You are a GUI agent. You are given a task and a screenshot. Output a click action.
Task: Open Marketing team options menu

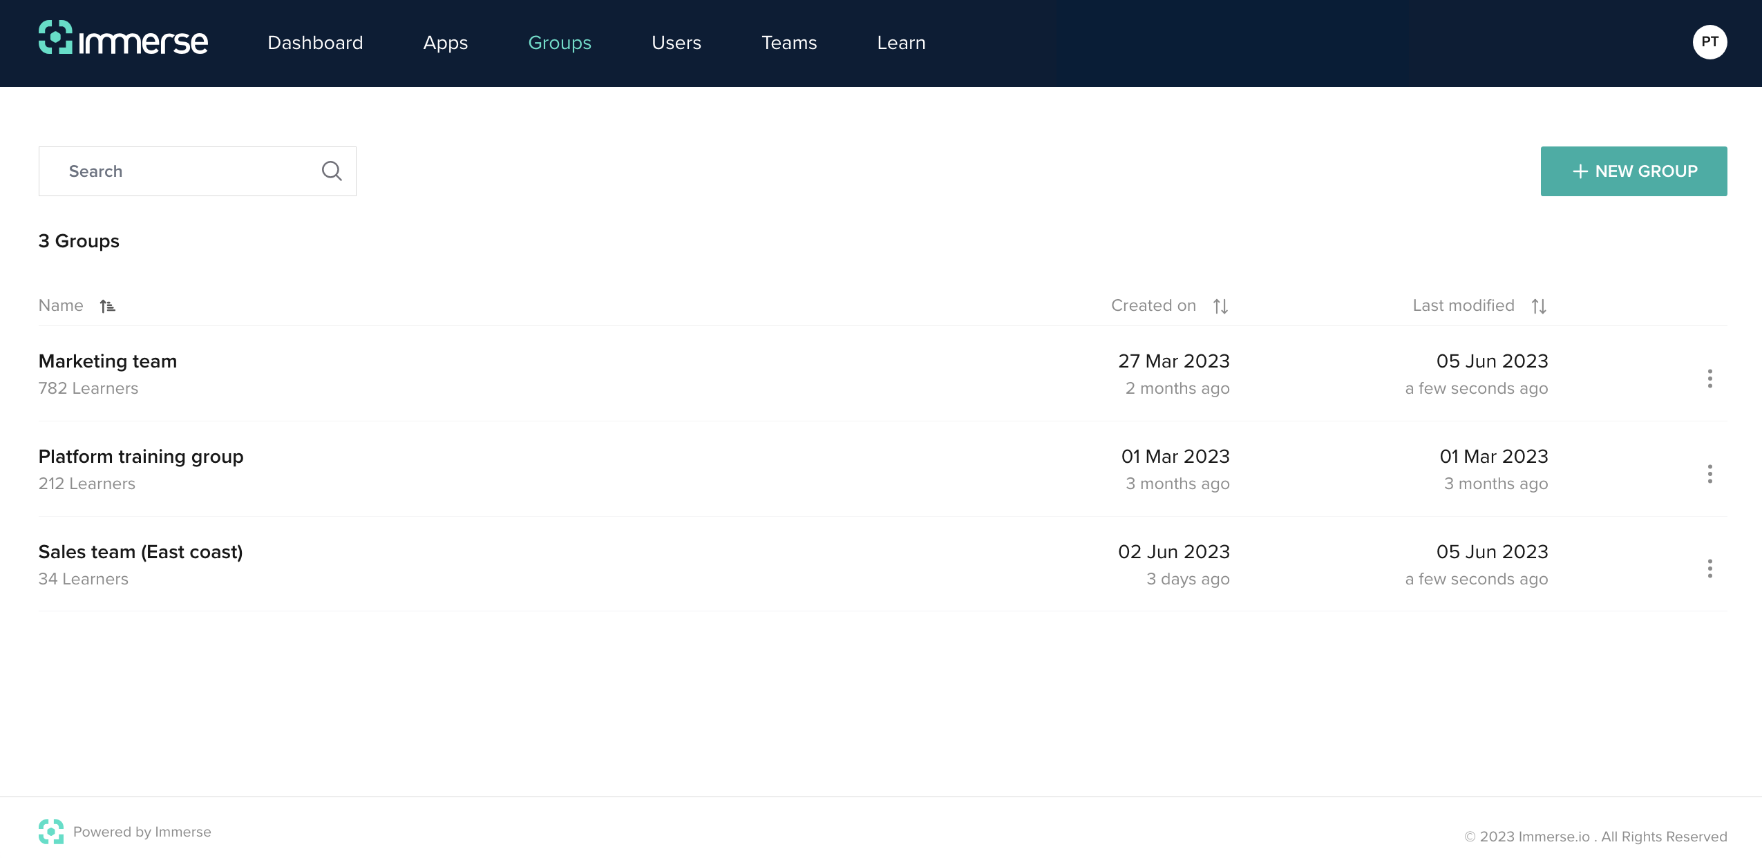click(x=1709, y=378)
